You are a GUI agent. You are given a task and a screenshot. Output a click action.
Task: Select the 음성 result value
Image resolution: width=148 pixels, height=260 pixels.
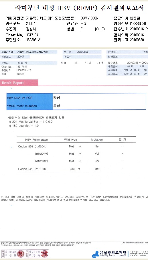[56, 106]
